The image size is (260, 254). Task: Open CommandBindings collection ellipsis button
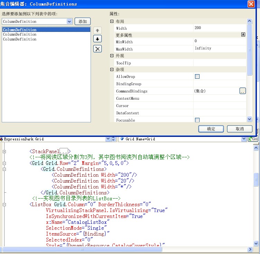[243, 91]
